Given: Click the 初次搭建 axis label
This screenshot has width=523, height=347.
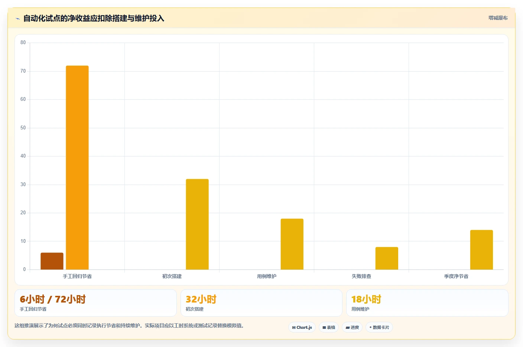Looking at the screenshot, I should (172, 276).
